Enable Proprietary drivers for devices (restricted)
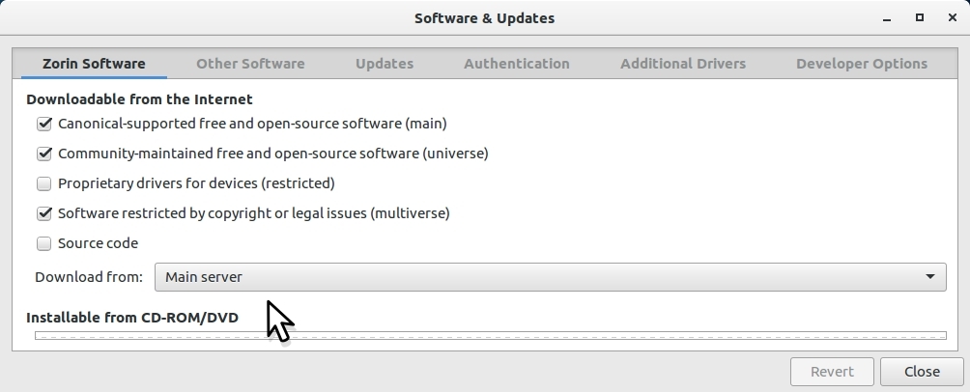The width and height of the screenshot is (970, 392). (x=43, y=183)
